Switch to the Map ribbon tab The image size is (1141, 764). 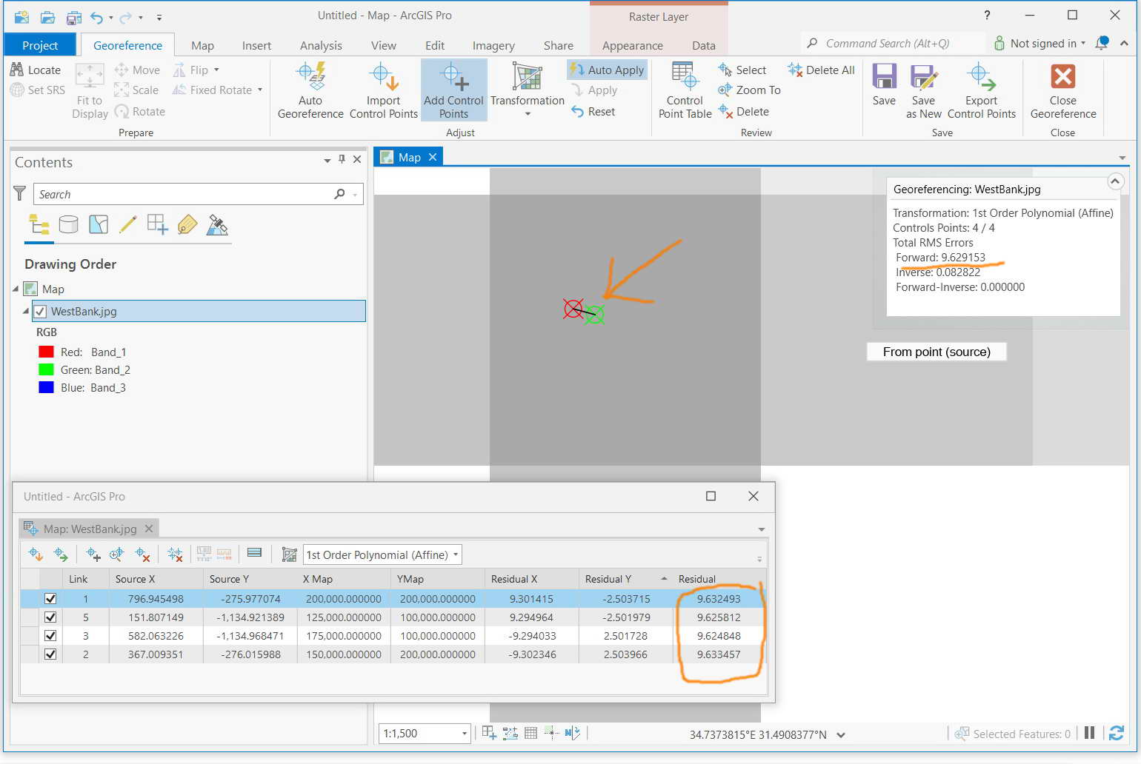pos(202,45)
